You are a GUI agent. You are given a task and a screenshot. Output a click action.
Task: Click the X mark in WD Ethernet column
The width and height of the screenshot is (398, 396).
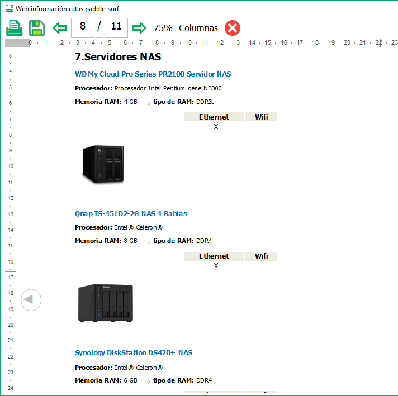pos(216,127)
